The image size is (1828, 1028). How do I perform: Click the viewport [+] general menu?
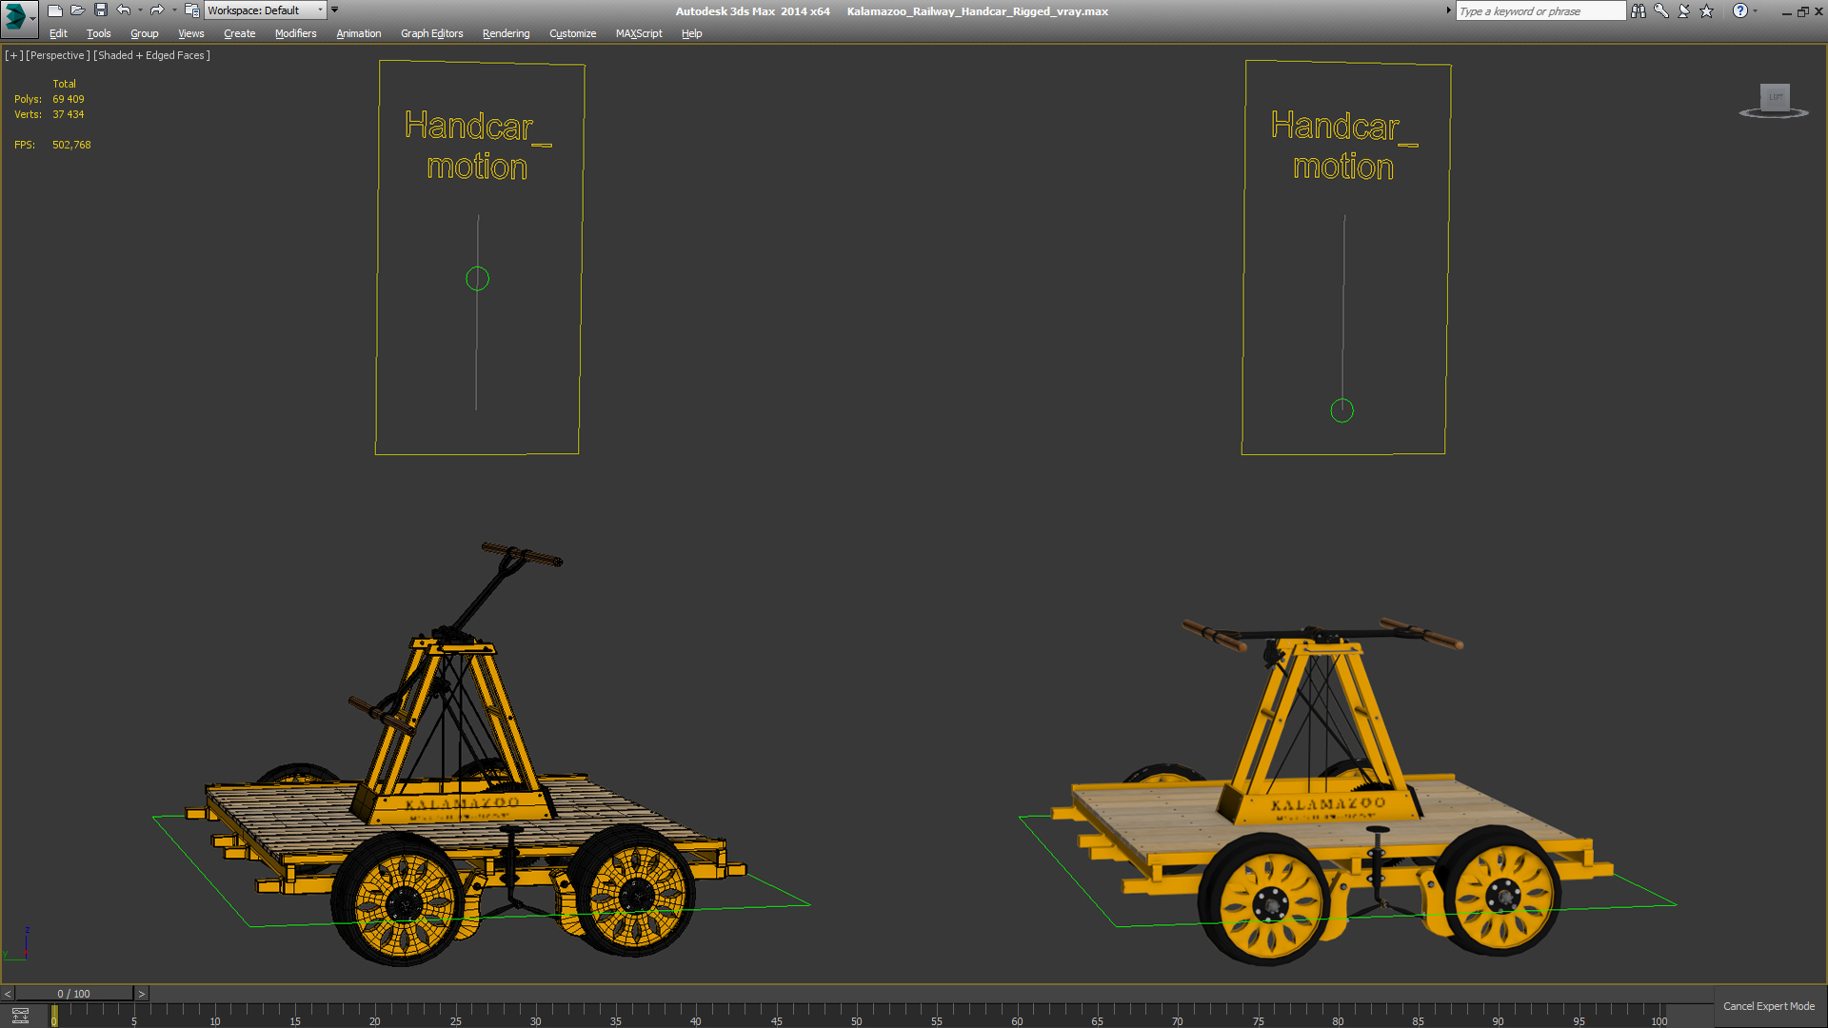(13, 55)
